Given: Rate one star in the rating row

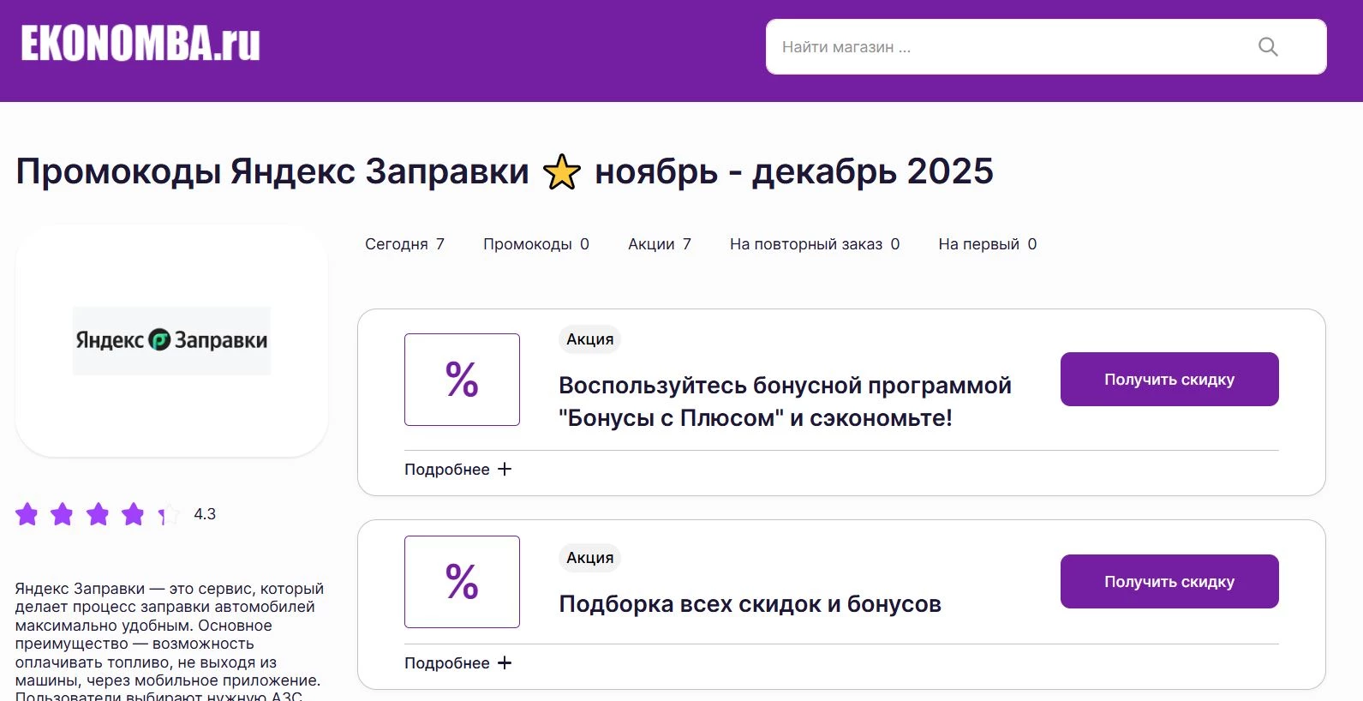Looking at the screenshot, I should click(x=27, y=514).
